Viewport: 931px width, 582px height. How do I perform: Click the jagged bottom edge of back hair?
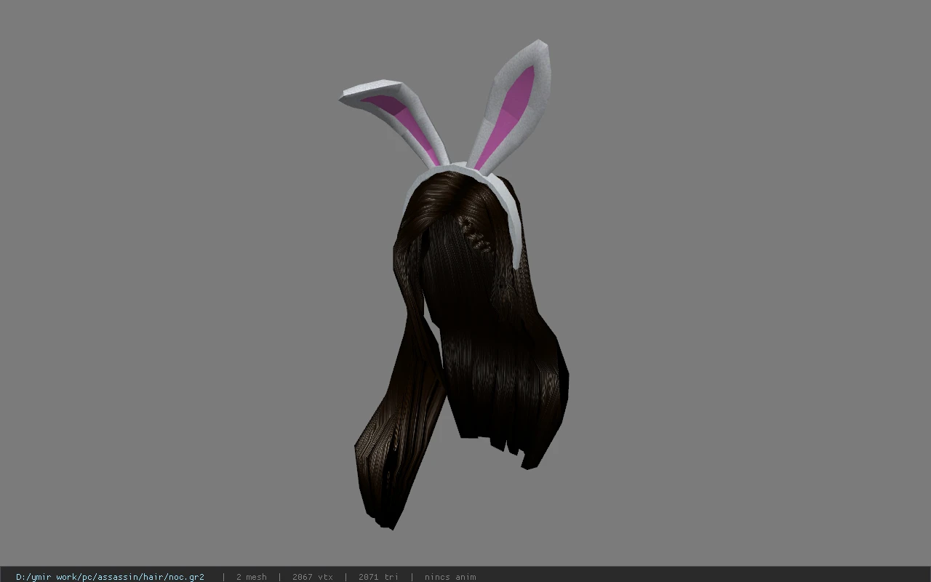(509, 444)
